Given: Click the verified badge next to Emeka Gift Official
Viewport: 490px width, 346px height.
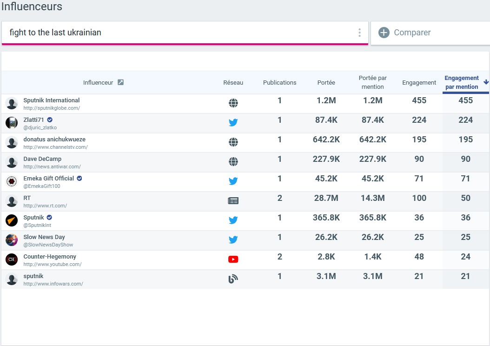Looking at the screenshot, I should [79, 178].
